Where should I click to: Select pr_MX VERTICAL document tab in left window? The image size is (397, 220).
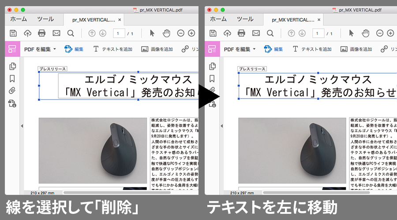[94, 20]
